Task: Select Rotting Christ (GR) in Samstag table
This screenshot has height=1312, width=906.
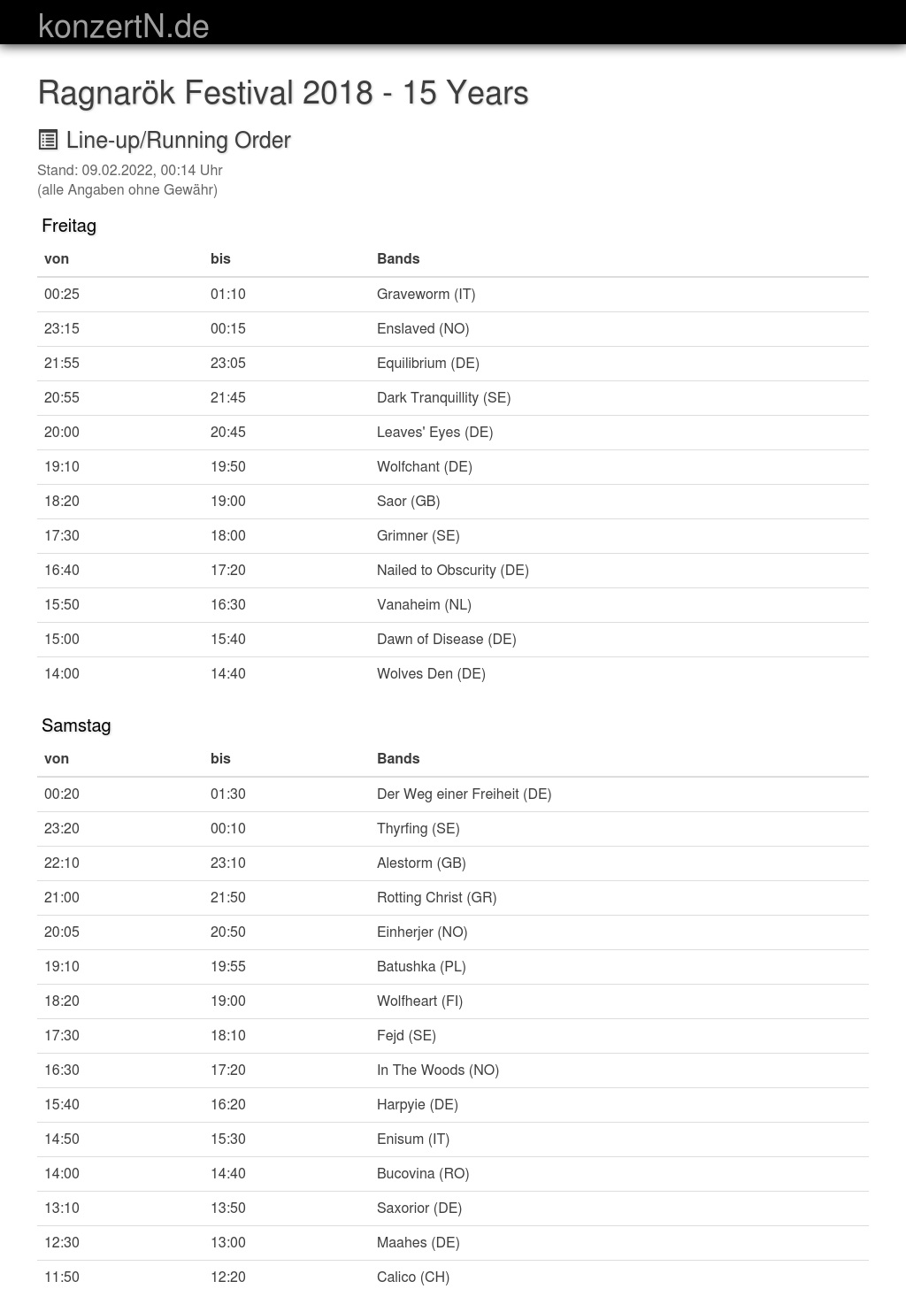Action: pos(436,897)
